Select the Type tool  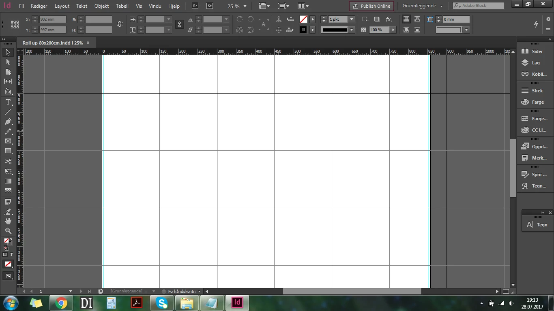(x=8, y=102)
